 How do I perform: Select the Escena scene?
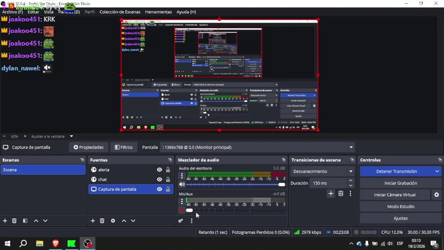[43, 170]
